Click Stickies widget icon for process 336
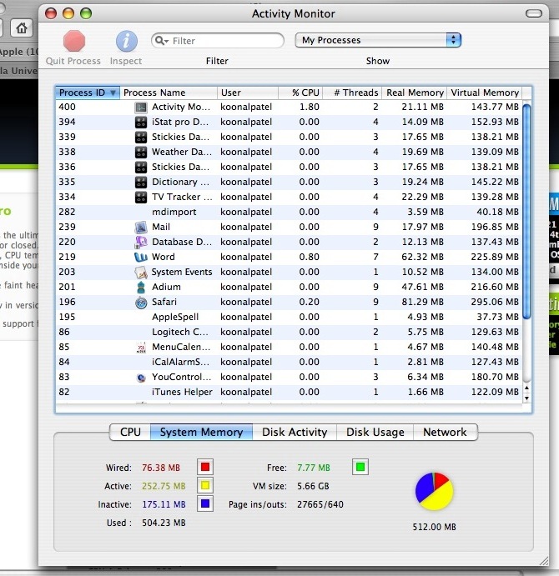Screen dimensions: 559x576 tap(141, 168)
